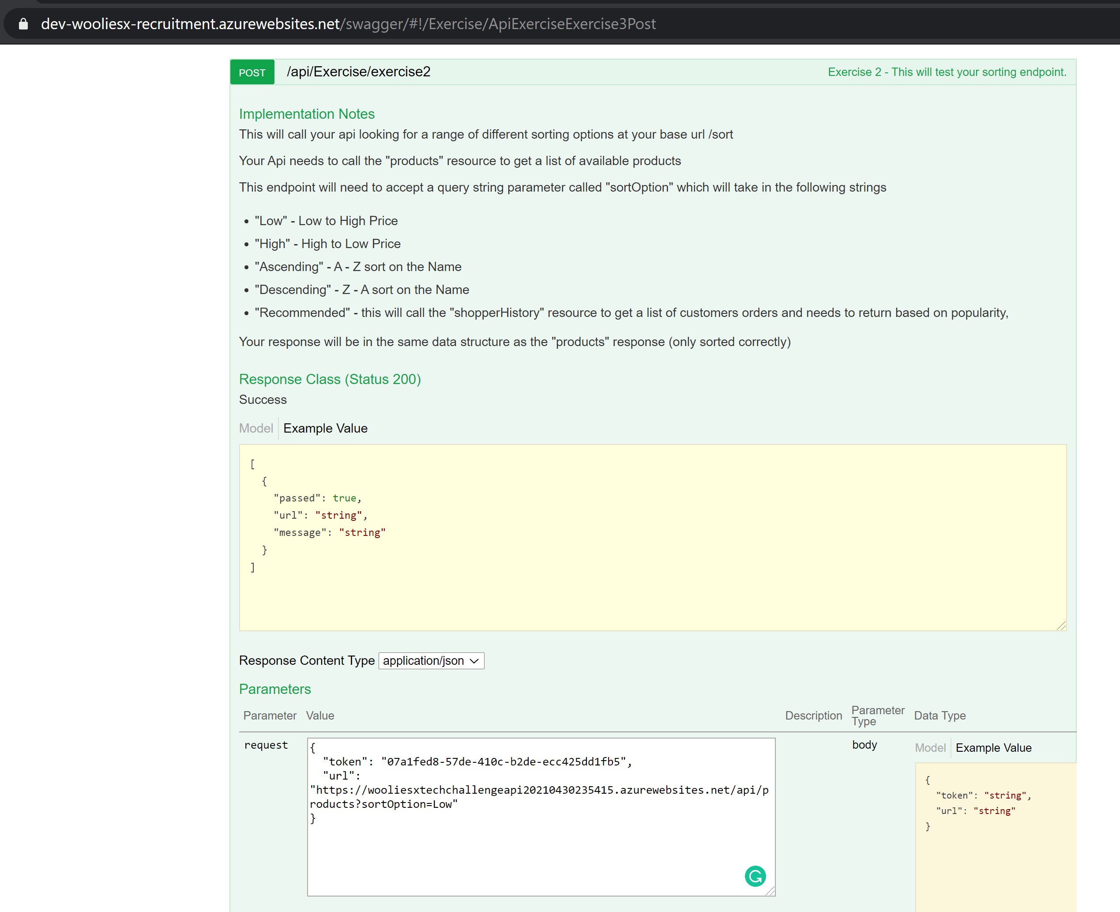Open Response Content Type dropdown
Image resolution: width=1120 pixels, height=912 pixels.
click(431, 660)
